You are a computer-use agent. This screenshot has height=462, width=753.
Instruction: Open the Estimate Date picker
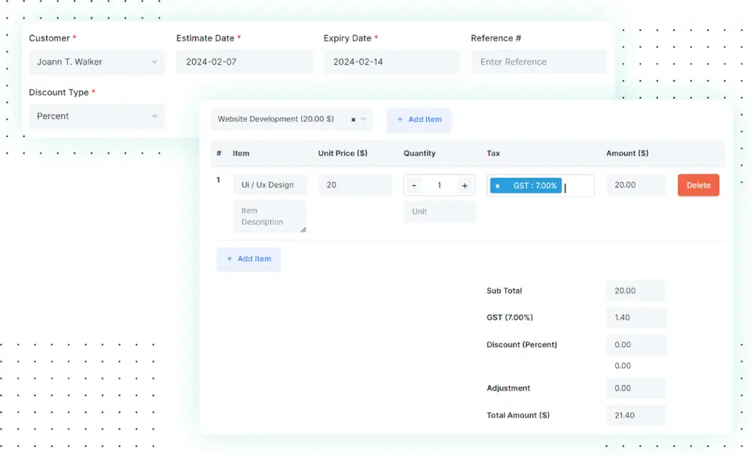click(x=244, y=62)
